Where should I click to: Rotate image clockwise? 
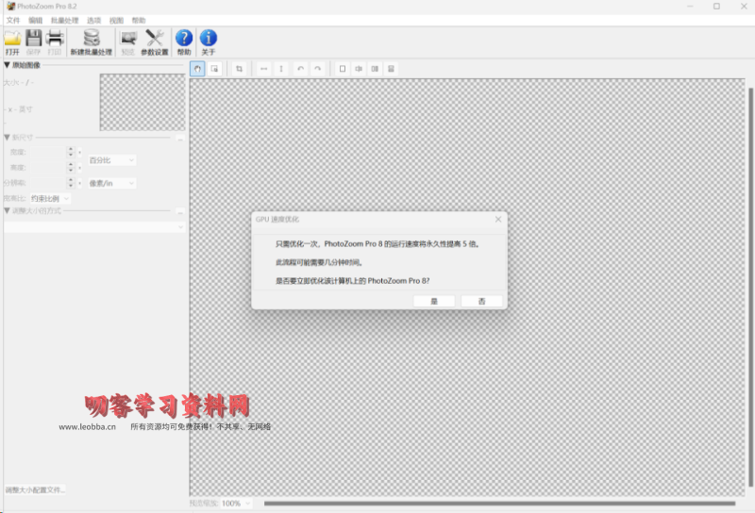pos(318,69)
